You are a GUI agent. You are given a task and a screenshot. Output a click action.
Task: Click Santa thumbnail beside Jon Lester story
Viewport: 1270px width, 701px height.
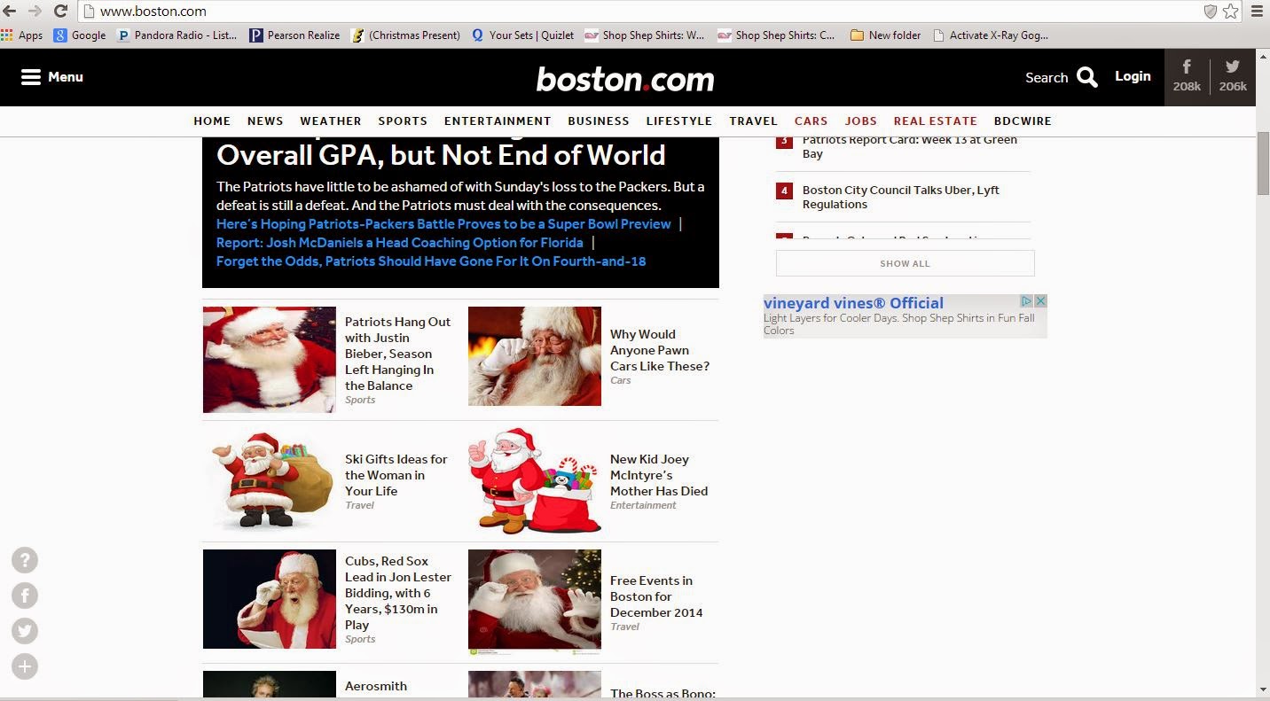270,599
